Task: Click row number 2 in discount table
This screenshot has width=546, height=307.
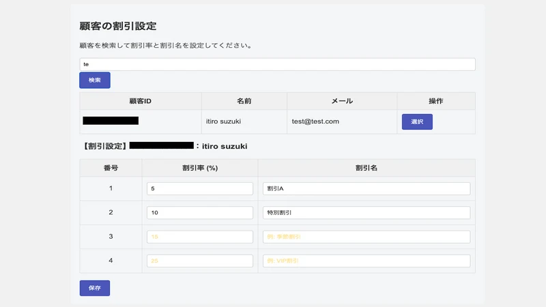Action: [x=111, y=212]
